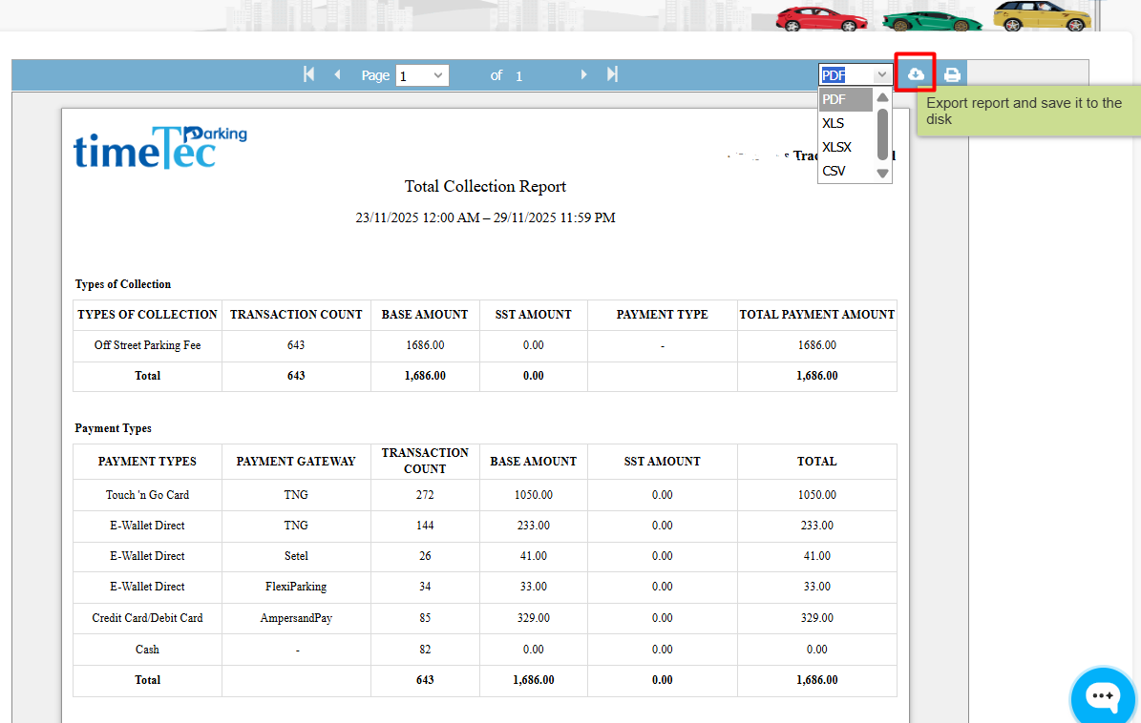
Task: Click the red car image
Action: 819,18
